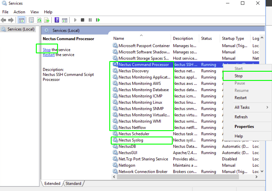The image size is (272, 191).
Task: Switch to the Standard tab
Action: pyautogui.click(x=73, y=184)
